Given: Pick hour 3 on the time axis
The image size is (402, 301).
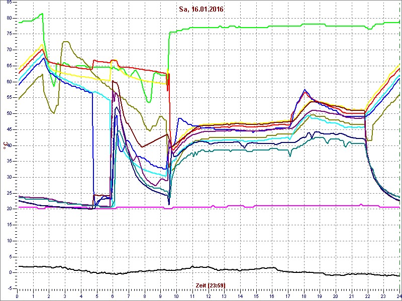Looking at the screenshot, I should click(x=65, y=296).
